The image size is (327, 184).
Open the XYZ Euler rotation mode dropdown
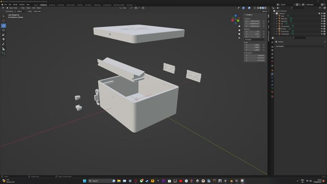pyautogui.click(x=255, y=39)
